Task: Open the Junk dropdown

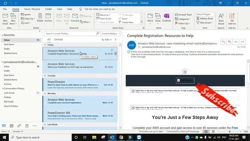Action: pyautogui.click(x=26, y=23)
